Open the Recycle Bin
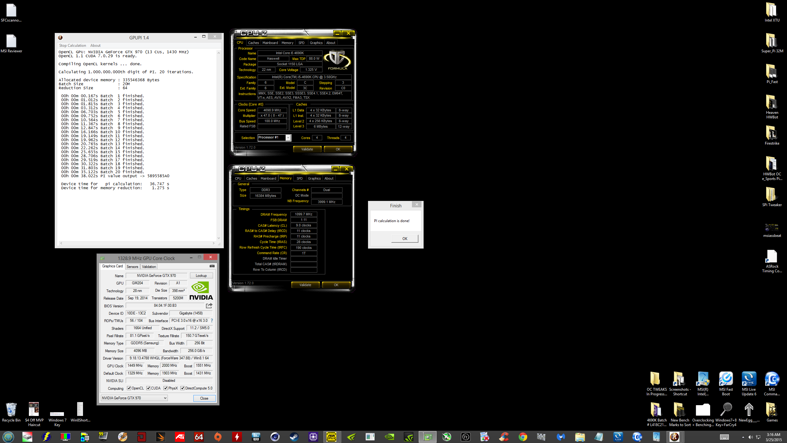This screenshot has width=787, height=443. click(11, 412)
